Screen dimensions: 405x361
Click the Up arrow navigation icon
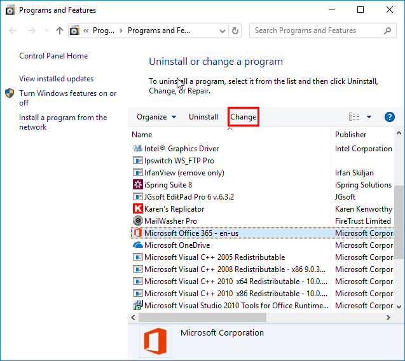[60, 31]
